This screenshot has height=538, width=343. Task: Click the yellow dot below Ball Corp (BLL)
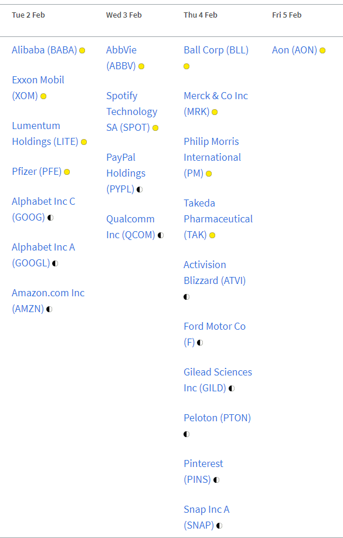click(186, 66)
